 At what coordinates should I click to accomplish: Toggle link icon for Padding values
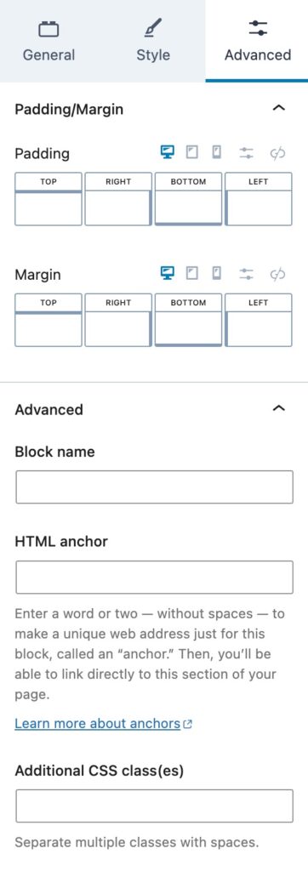[x=277, y=153]
